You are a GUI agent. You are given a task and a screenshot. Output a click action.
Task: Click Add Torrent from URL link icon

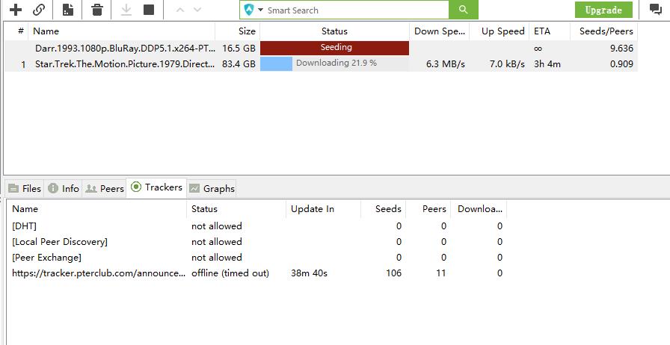click(40, 10)
